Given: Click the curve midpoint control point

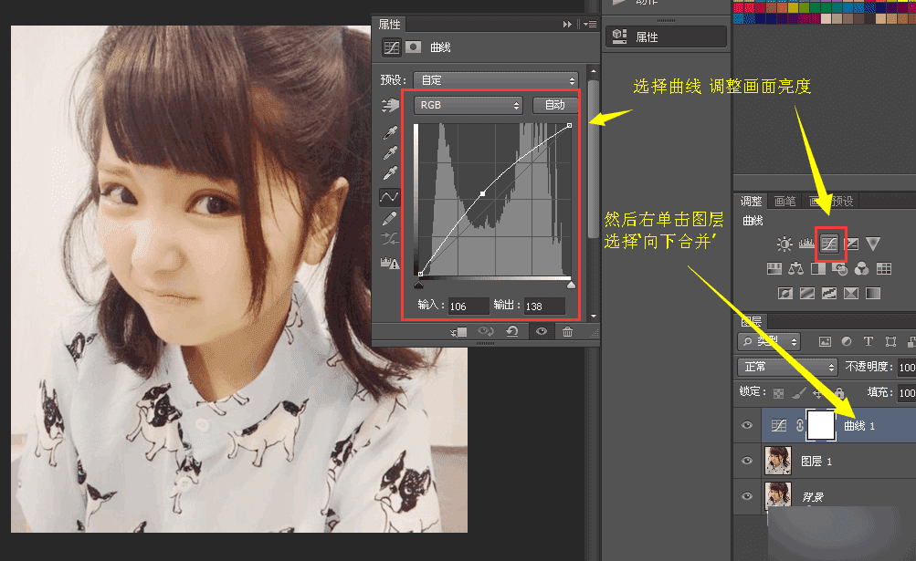Looking at the screenshot, I should [x=482, y=193].
